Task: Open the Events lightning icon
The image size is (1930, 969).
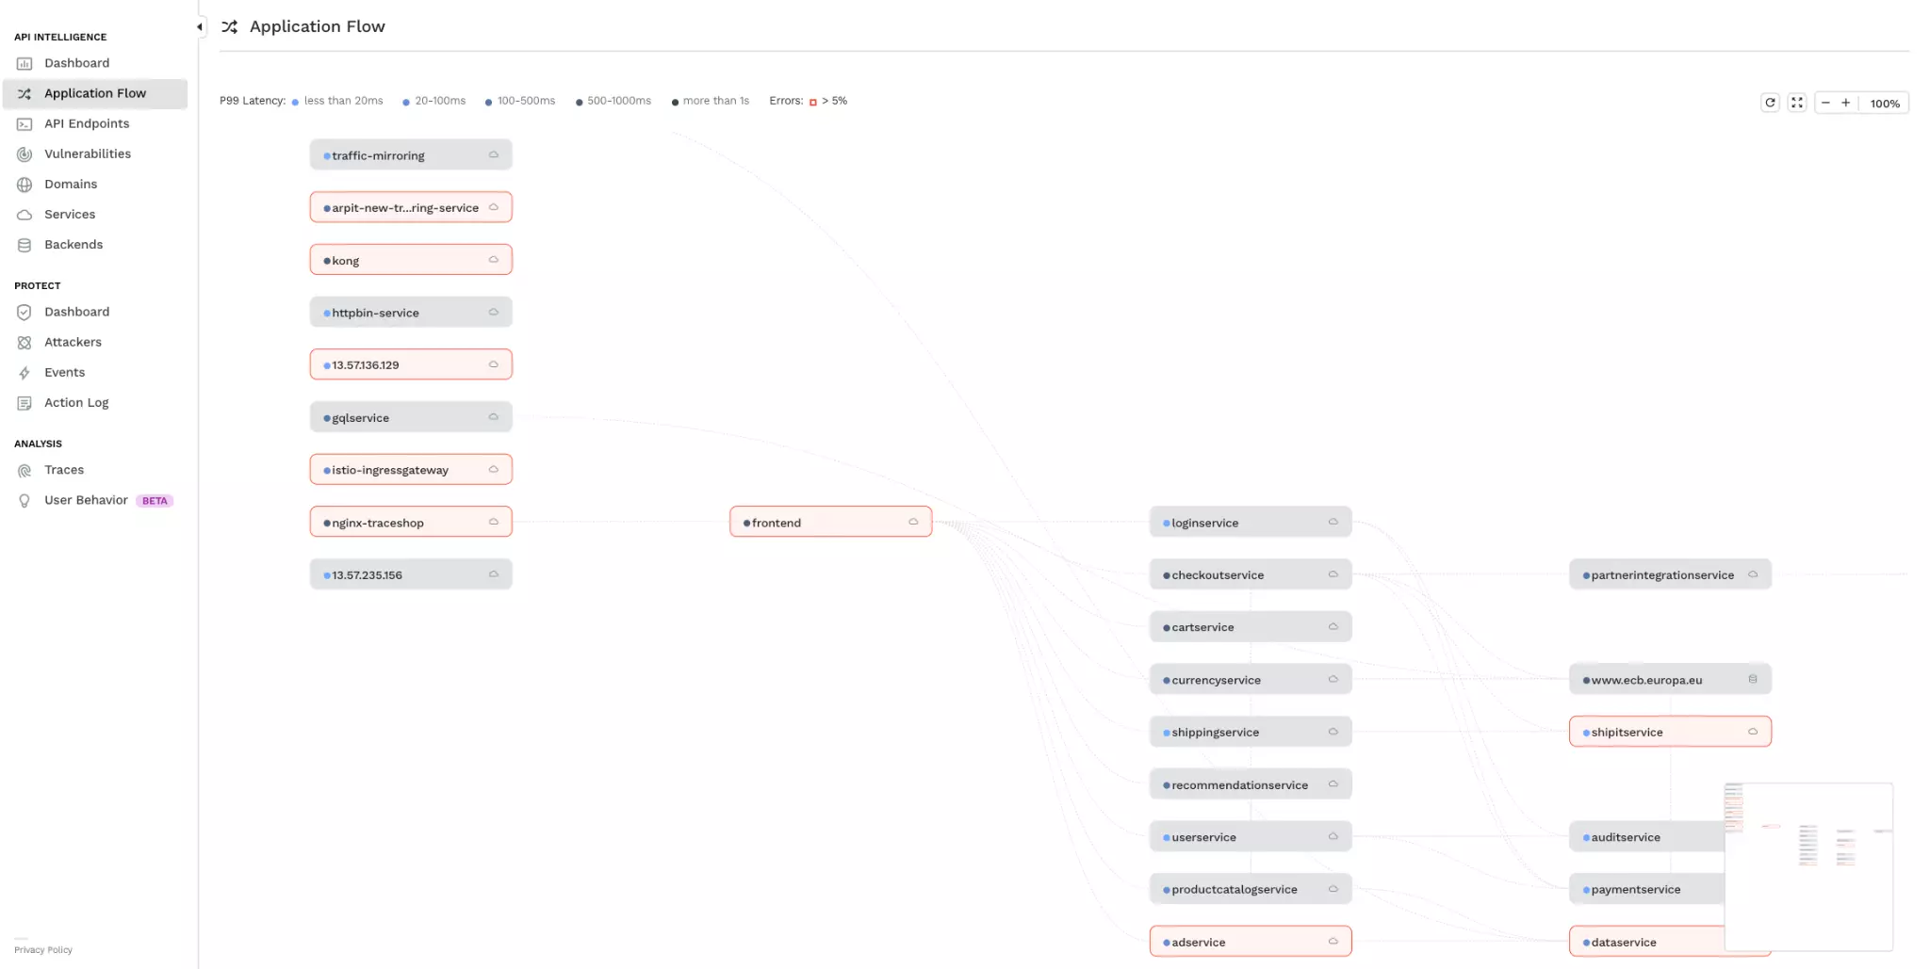Action: [25, 373]
